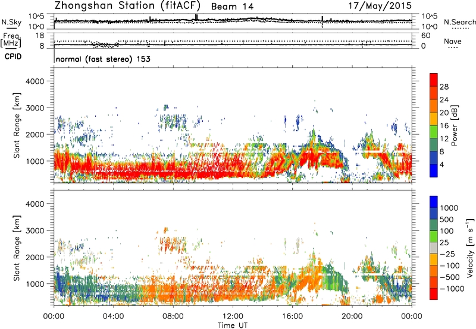Click the power range-time plot panel
Viewport: 476px width, 329px height.
coord(233,125)
